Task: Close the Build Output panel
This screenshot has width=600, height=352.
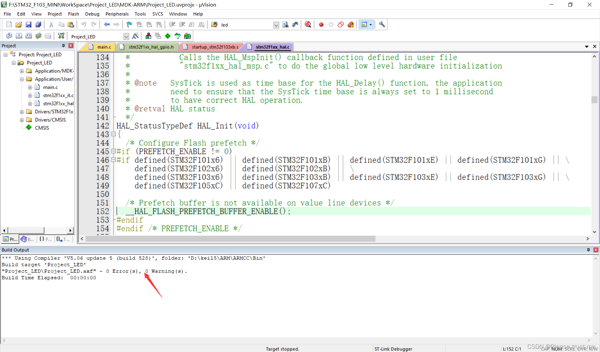Action: (x=596, y=250)
